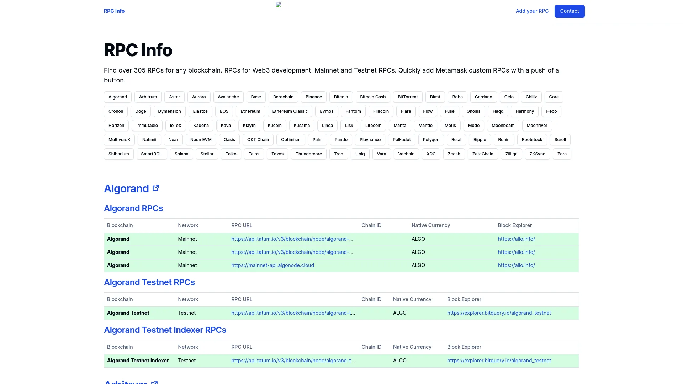Select the Solana filter tag
The height and width of the screenshot is (384, 683).
pyautogui.click(x=181, y=154)
